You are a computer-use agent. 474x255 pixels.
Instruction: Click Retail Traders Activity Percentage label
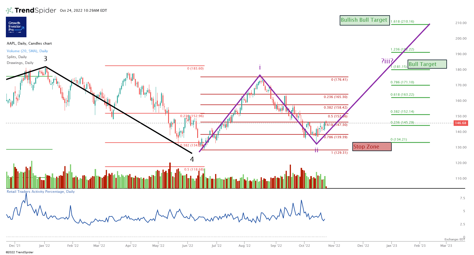point(41,192)
